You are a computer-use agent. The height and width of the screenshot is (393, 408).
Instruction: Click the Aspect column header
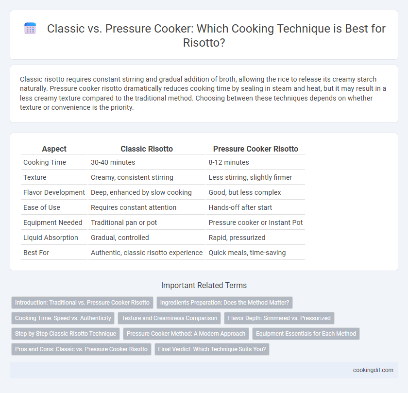point(54,149)
